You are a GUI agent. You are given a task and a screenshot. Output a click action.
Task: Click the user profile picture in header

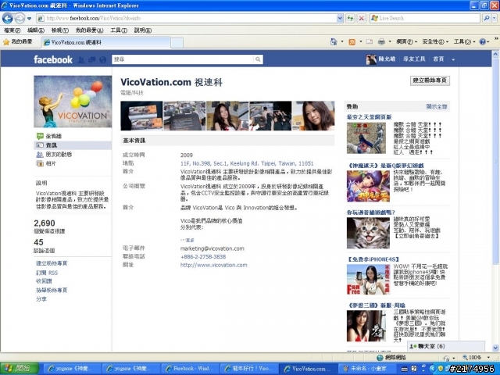371,59
